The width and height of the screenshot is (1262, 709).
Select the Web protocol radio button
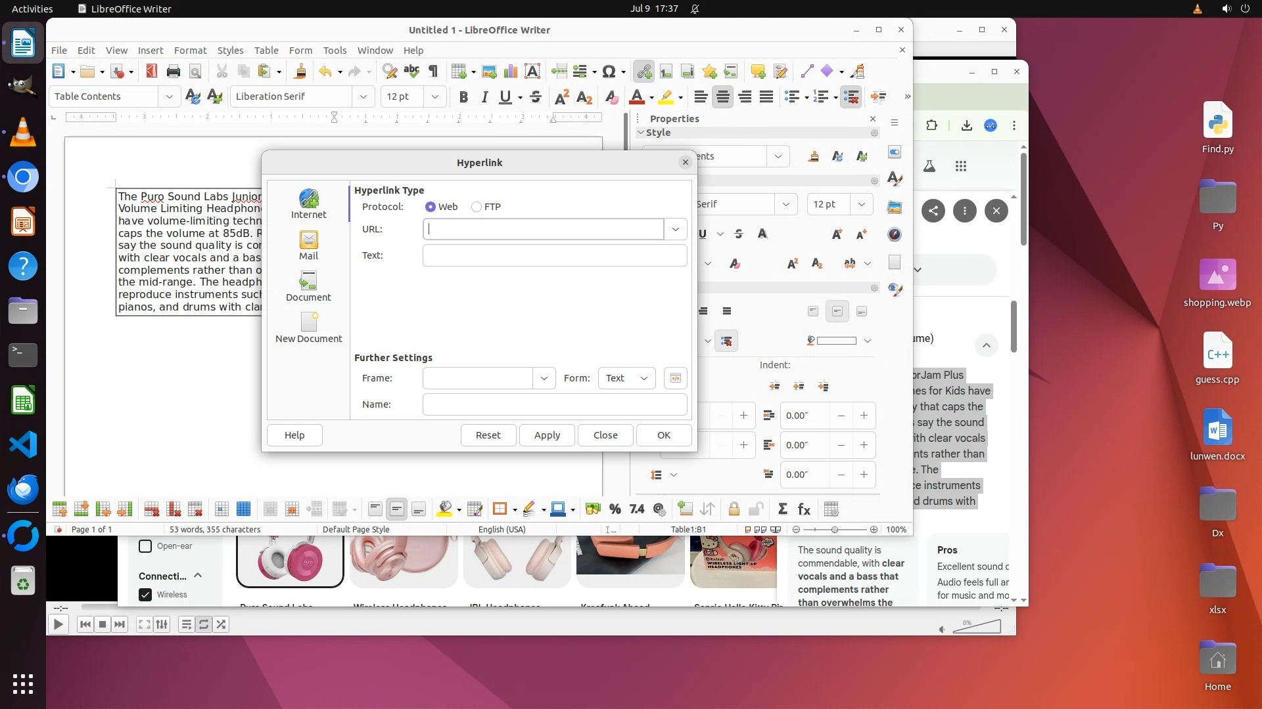431,207
